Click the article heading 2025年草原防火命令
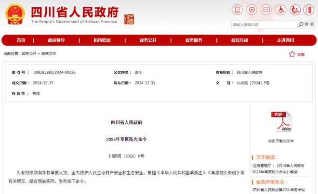The width and height of the screenshot is (318, 194). (127, 139)
